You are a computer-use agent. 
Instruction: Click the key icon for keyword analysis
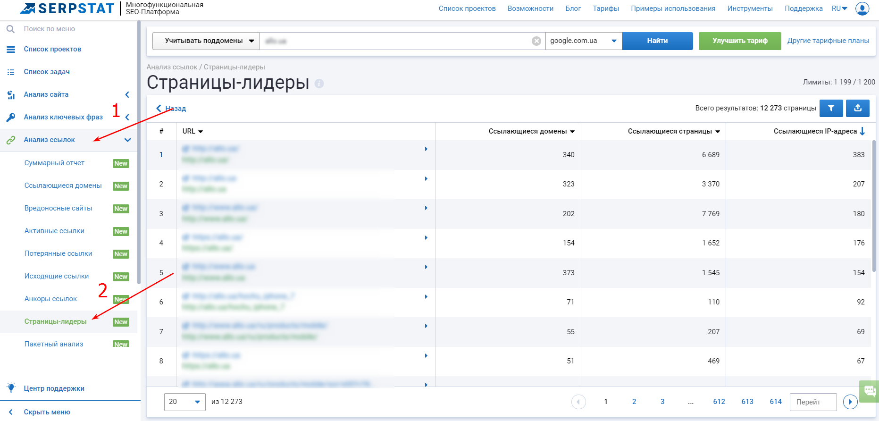(10, 117)
